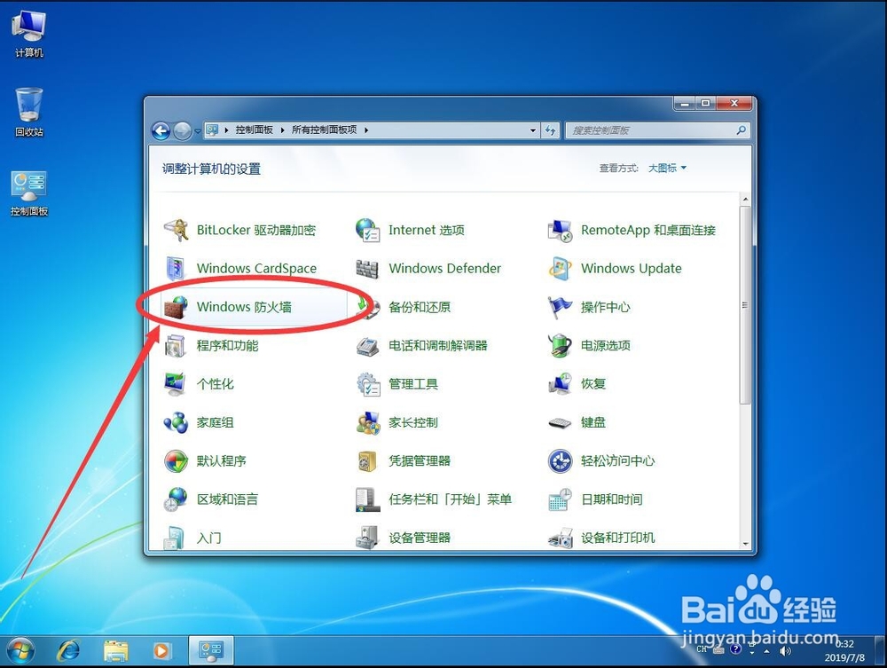Open Windows Media Player taskbar icon
The image size is (887, 668).
(x=161, y=652)
